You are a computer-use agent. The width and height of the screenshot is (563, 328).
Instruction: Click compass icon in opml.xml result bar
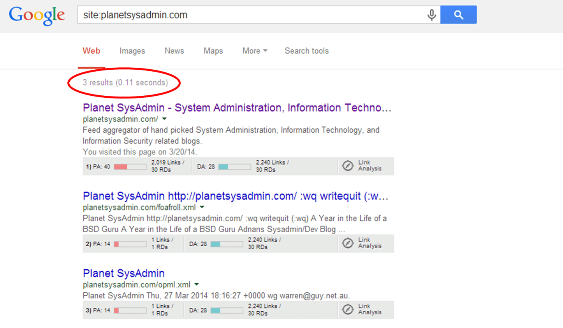pos(348,309)
